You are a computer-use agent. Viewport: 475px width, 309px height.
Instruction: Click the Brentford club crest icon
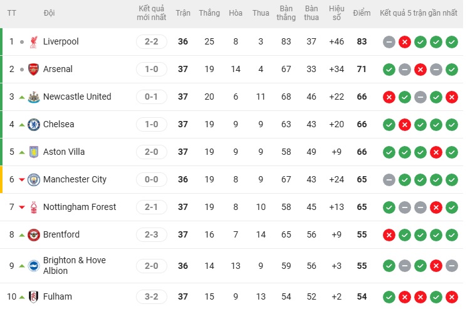34,235
